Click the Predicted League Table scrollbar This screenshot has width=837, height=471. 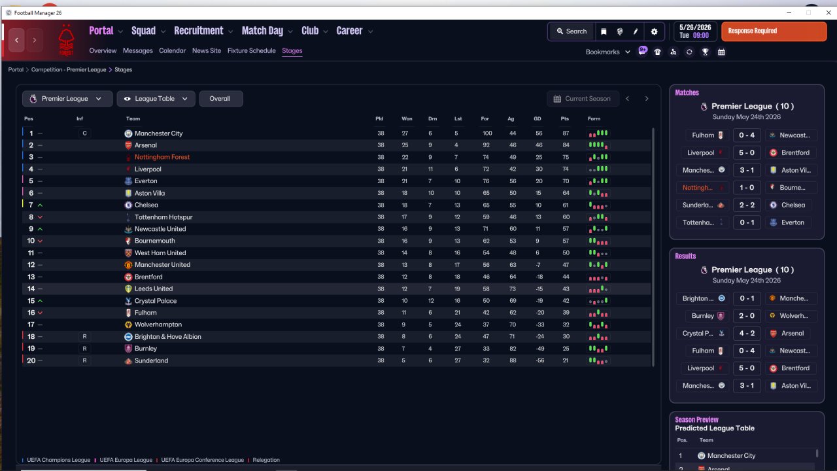pyautogui.click(x=817, y=453)
